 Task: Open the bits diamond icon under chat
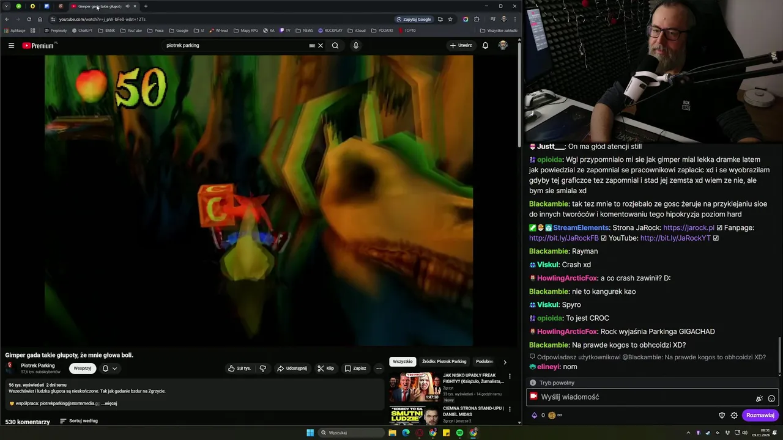534,416
